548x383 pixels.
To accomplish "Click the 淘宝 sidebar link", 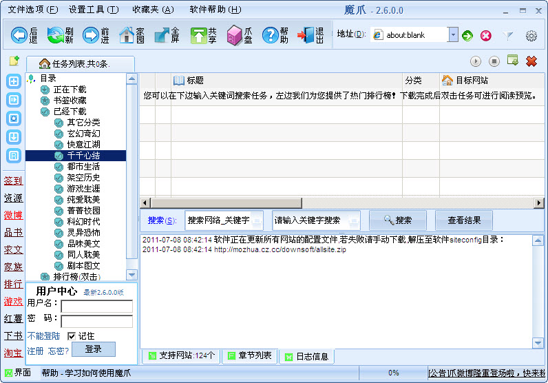I will coord(13,353).
